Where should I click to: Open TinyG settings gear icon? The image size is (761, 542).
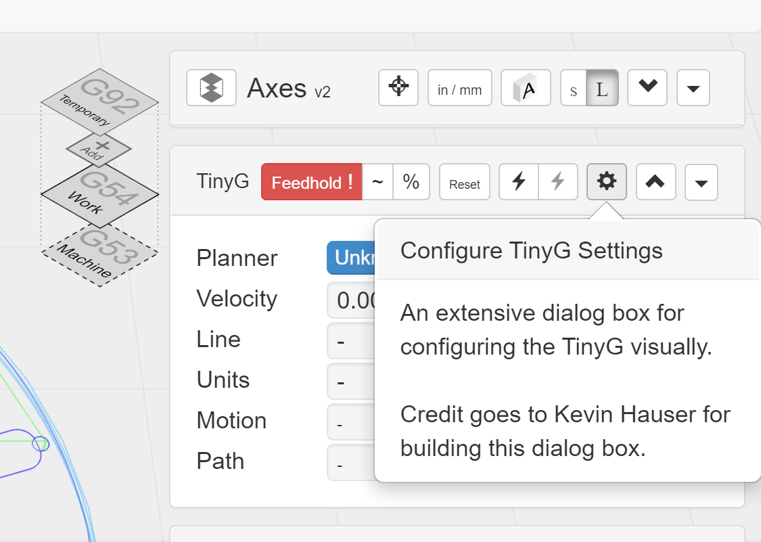[607, 182]
